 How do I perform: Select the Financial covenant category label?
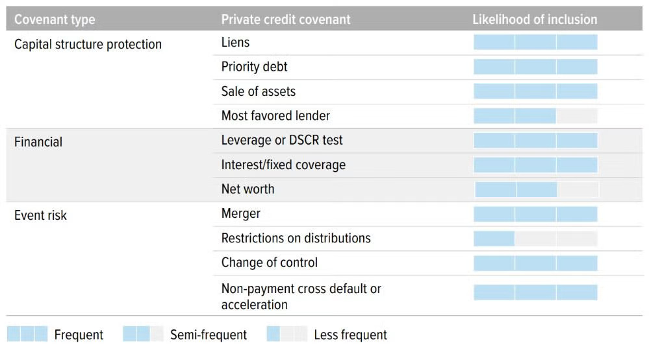point(38,142)
